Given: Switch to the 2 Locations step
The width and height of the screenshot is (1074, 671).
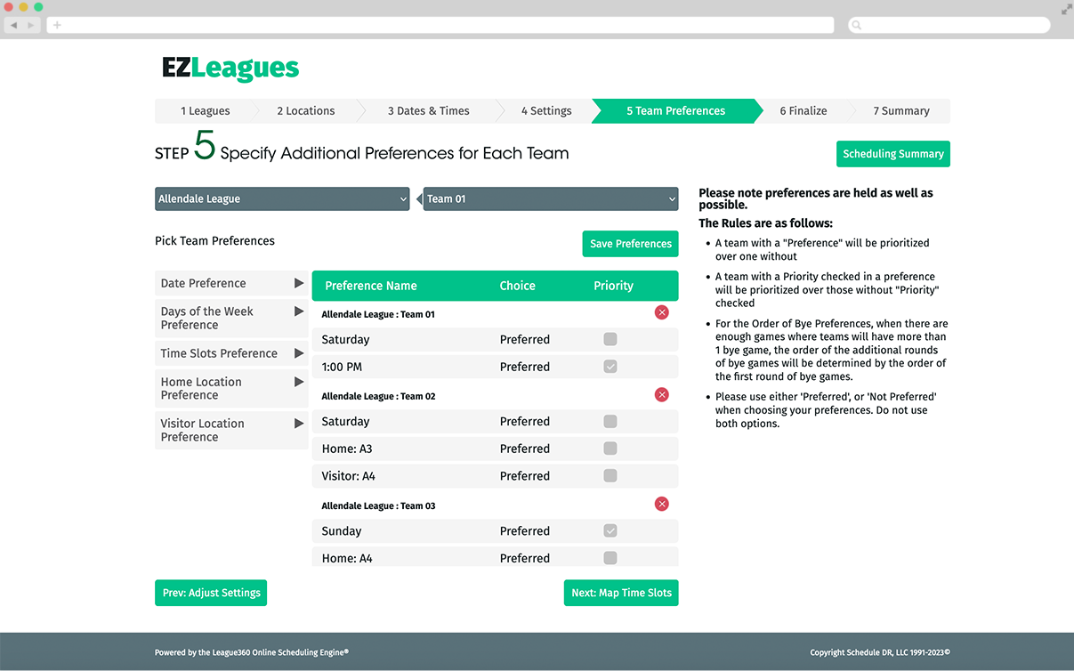Looking at the screenshot, I should click(x=305, y=110).
